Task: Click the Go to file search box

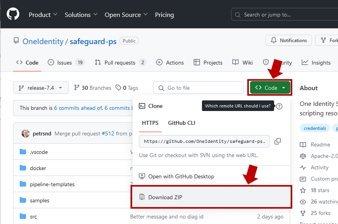Action: pyautogui.click(x=198, y=87)
